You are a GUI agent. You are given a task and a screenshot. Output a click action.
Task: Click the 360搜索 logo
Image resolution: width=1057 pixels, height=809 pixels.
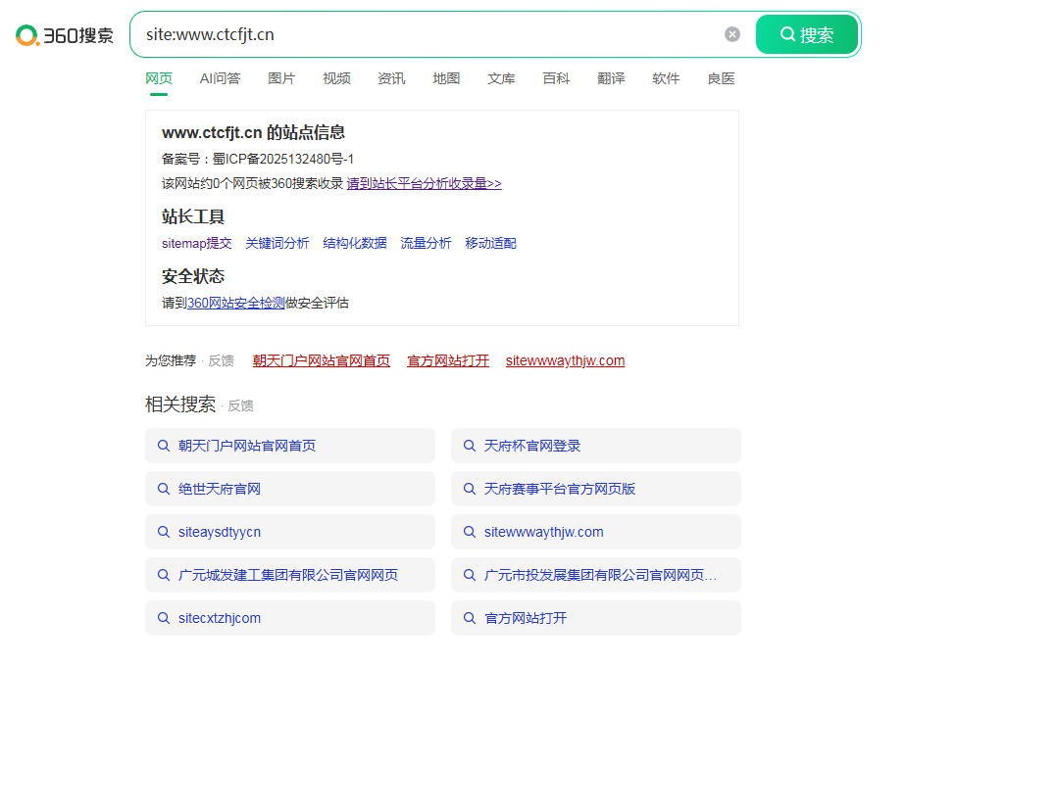[x=65, y=35]
